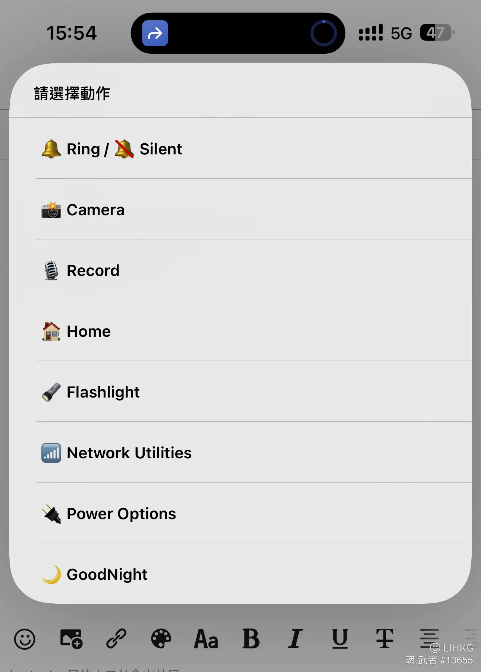Set center text alignment
The height and width of the screenshot is (672, 481).
point(430,638)
